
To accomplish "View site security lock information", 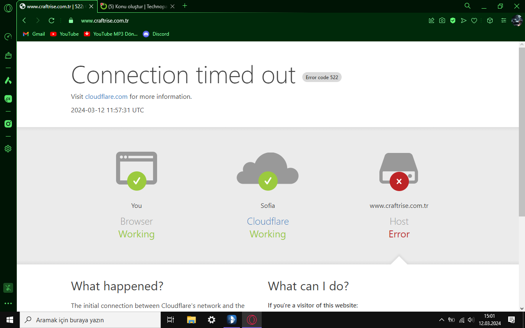I will pos(71,20).
